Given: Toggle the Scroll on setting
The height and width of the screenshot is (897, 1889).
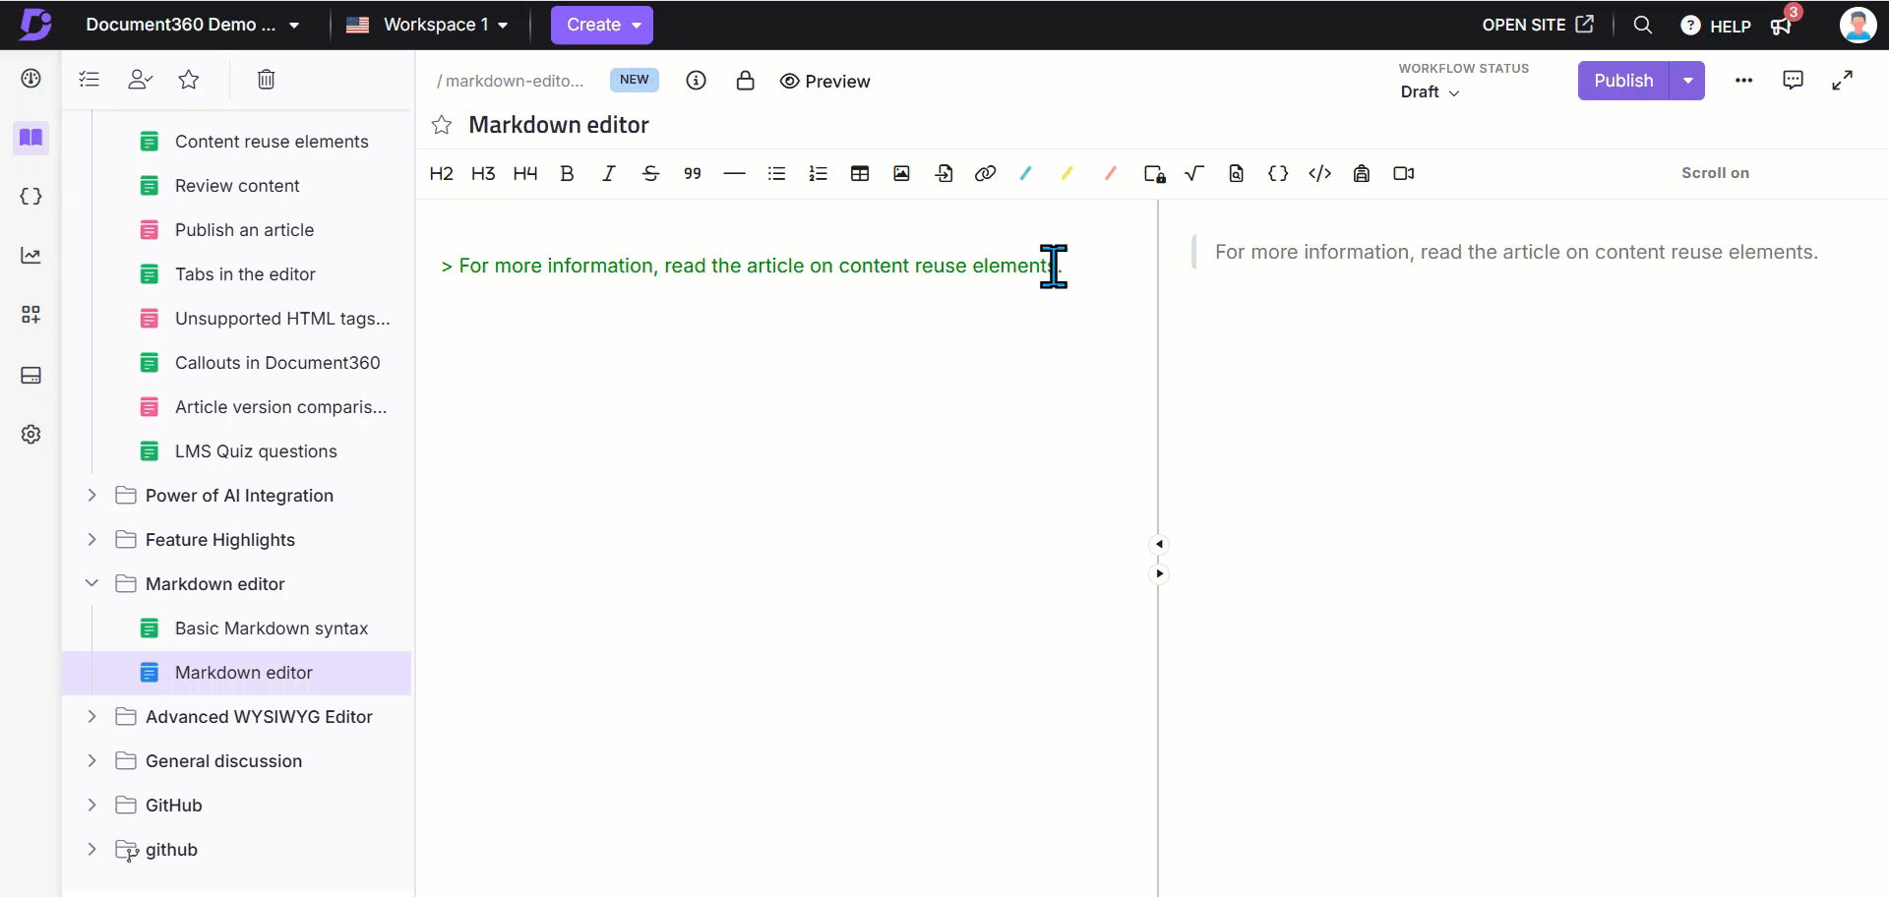Looking at the screenshot, I should 1714,173.
